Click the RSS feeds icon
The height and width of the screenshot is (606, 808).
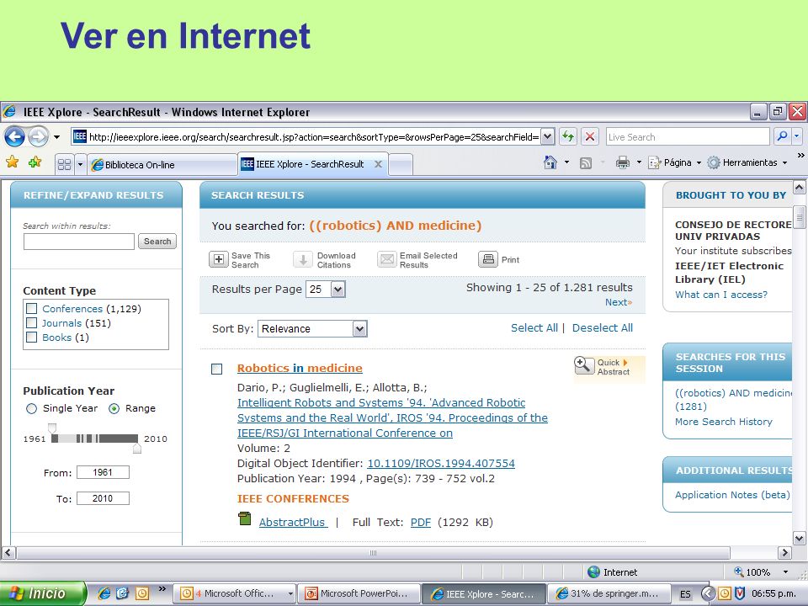click(586, 162)
